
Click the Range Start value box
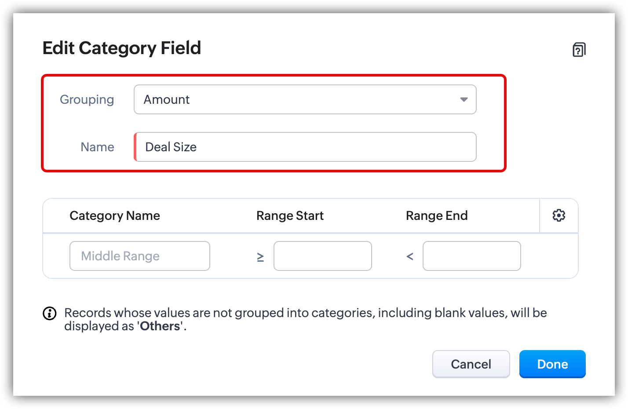click(x=322, y=256)
